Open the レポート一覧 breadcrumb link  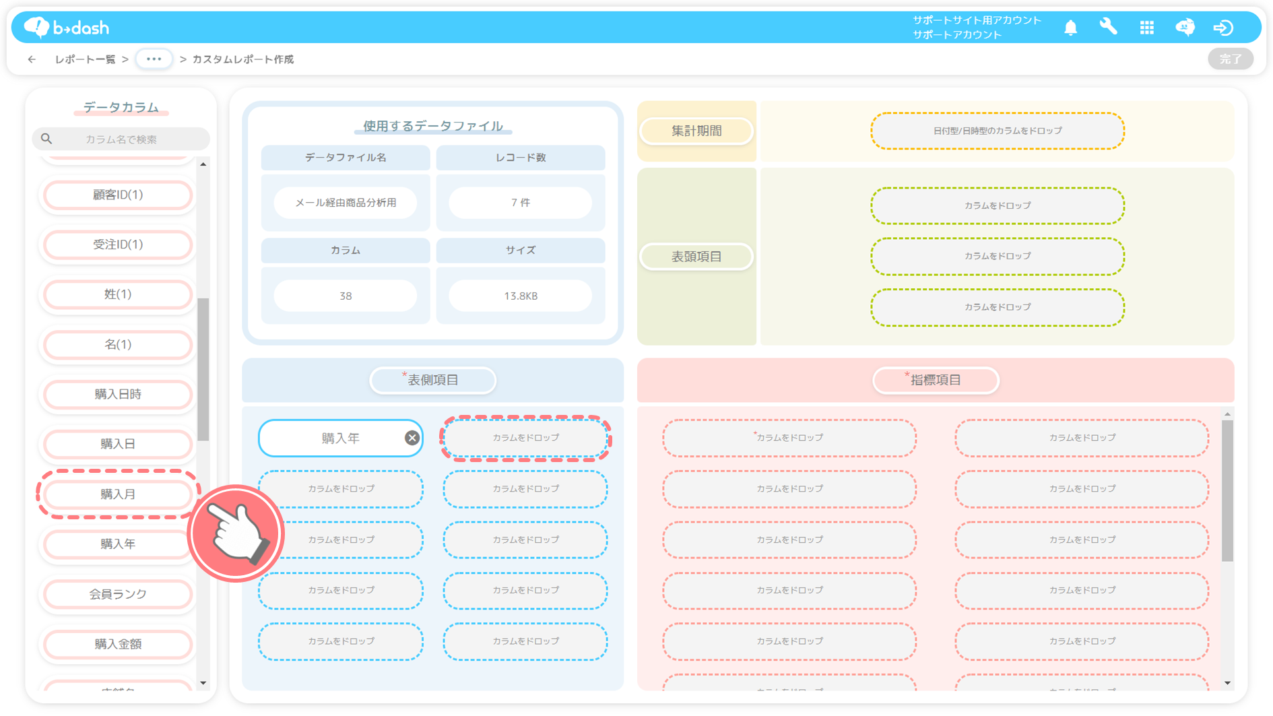tap(85, 59)
